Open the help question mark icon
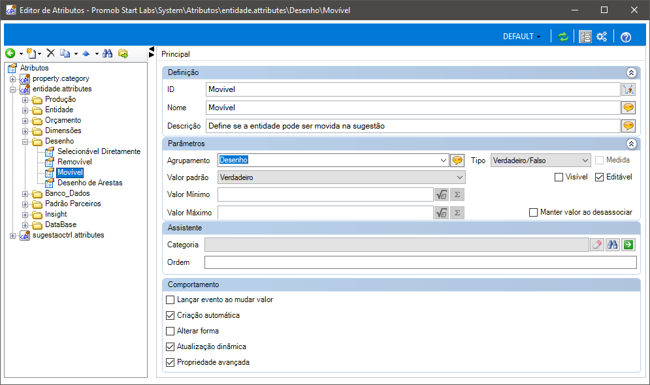This screenshot has width=650, height=385. (626, 37)
